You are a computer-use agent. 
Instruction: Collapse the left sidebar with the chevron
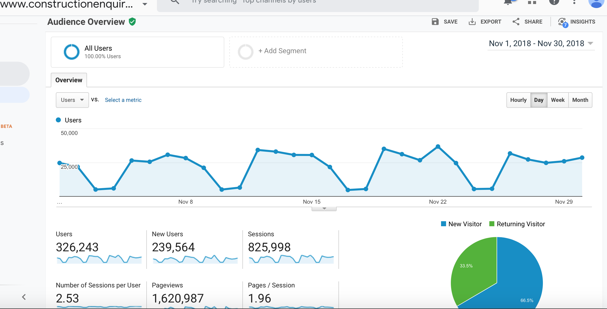(x=24, y=297)
